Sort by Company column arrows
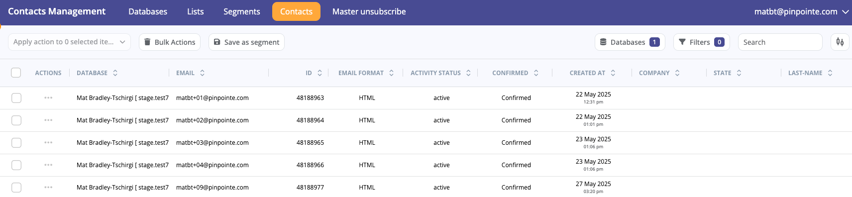The image size is (852, 197). click(677, 73)
